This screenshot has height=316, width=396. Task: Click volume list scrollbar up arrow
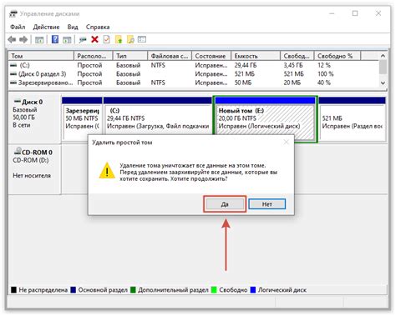click(383, 56)
